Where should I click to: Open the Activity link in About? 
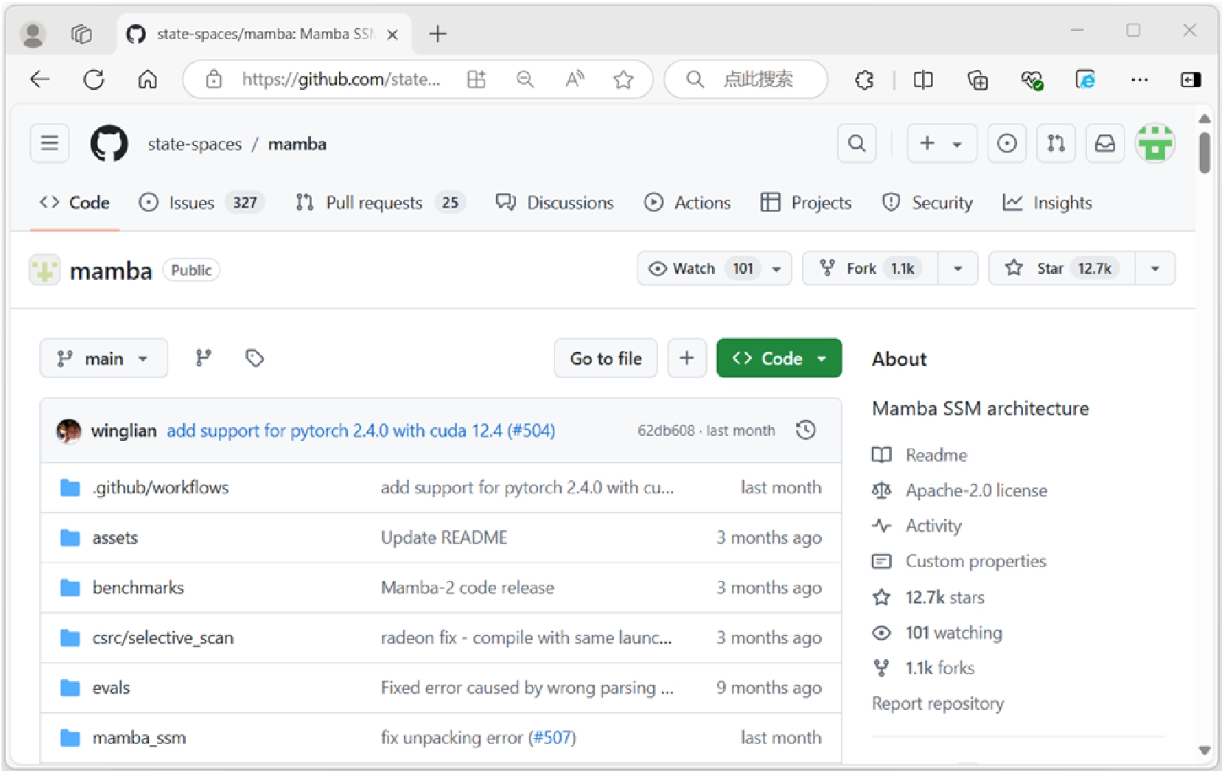coord(933,526)
